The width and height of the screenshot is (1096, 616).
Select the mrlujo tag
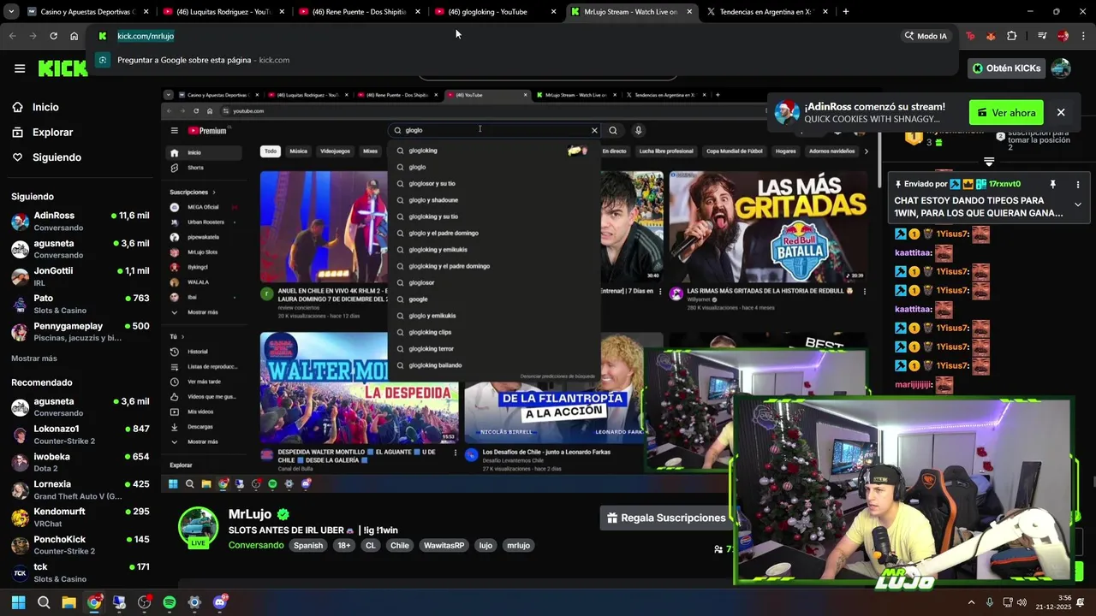click(518, 546)
